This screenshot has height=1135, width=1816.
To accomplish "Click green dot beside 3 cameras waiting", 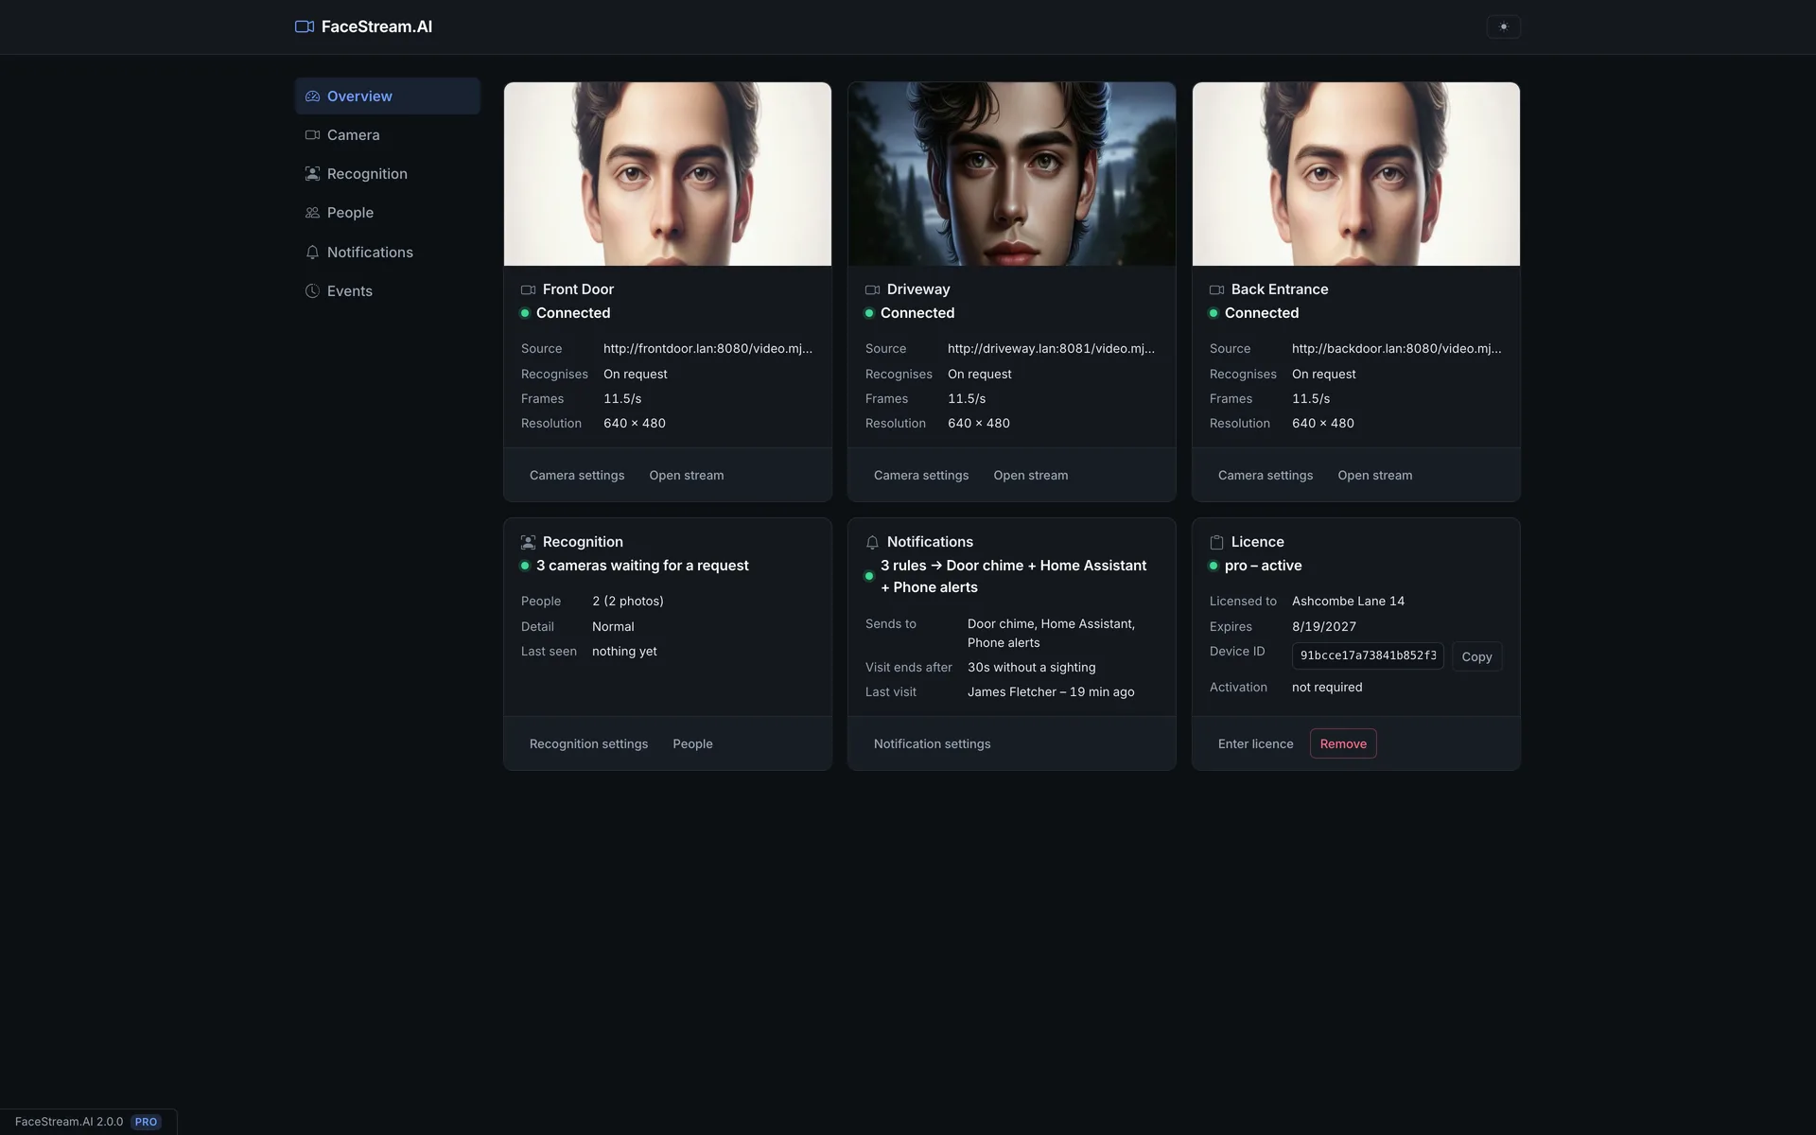I will pos(525,566).
